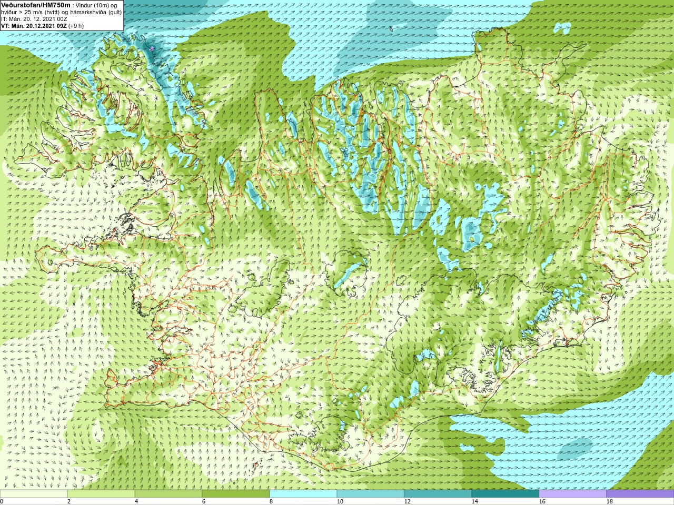Click the scale label '18'
This screenshot has width=674, height=505.
610,501
